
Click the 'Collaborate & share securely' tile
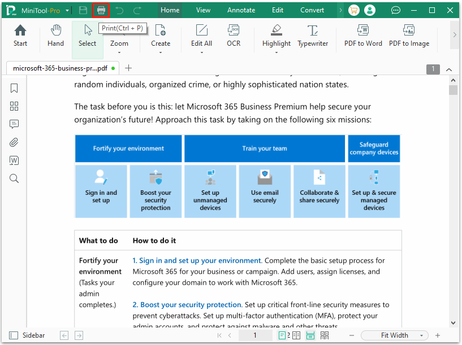click(x=319, y=191)
